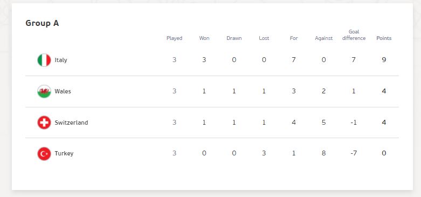Select the Switzerland team name
This screenshot has width=421, height=197.
tap(71, 123)
